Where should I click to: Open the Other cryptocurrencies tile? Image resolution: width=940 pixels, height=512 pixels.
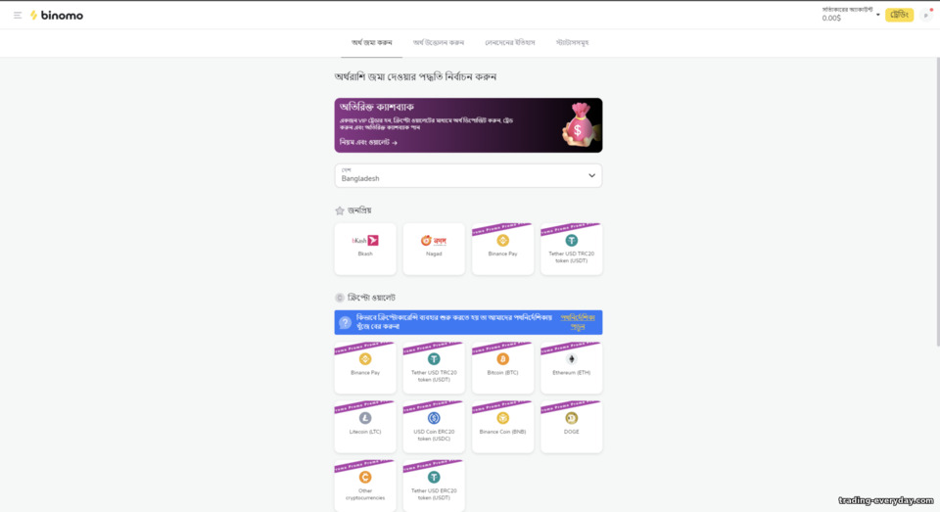[365, 486]
